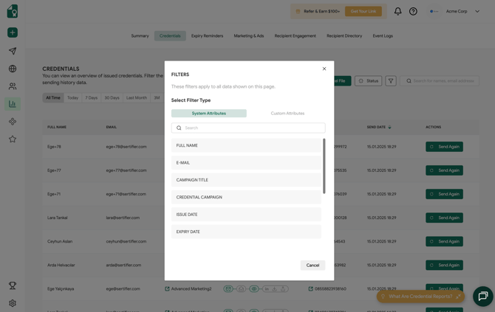Choose the ISSUE DATE filter attribute

pos(246,215)
